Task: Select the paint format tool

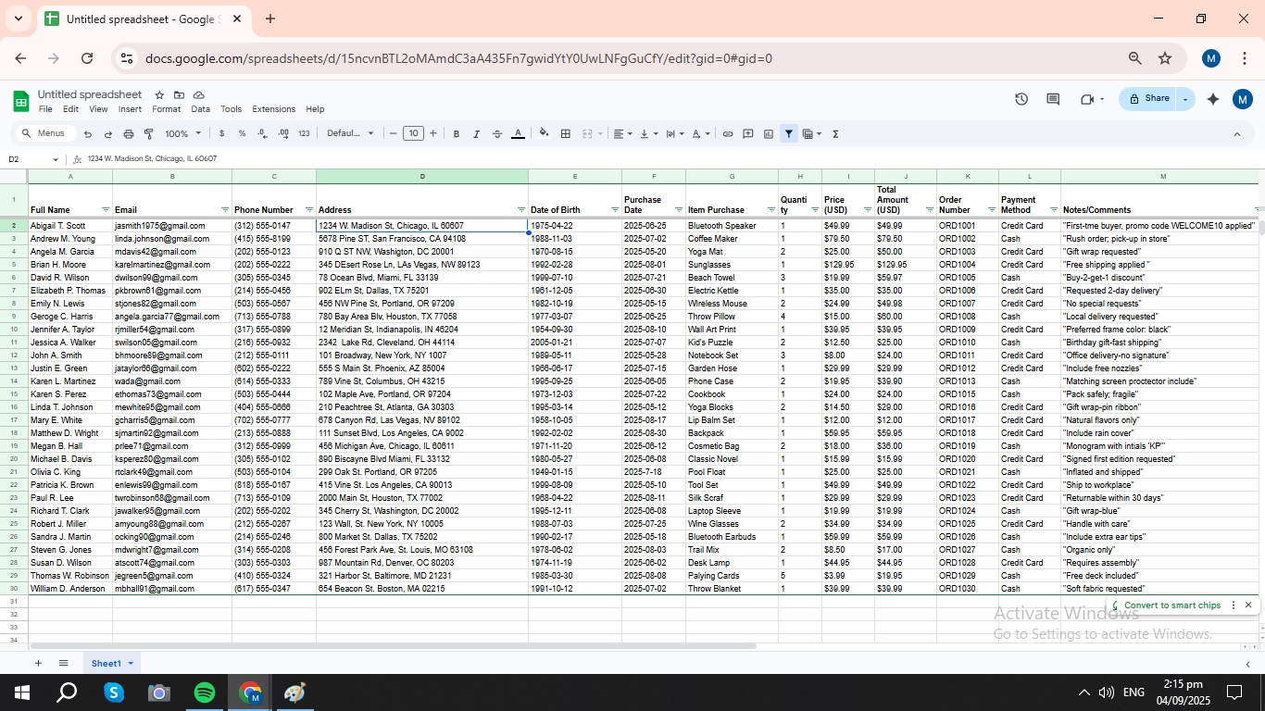Action: coord(149,134)
